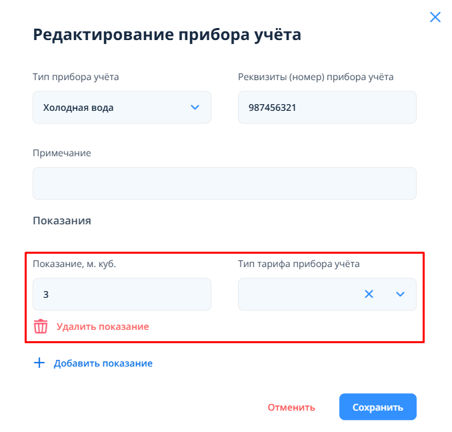The height and width of the screenshot is (432, 452).
Task: Clear the tariff type selection with the X
Action: coord(369,294)
